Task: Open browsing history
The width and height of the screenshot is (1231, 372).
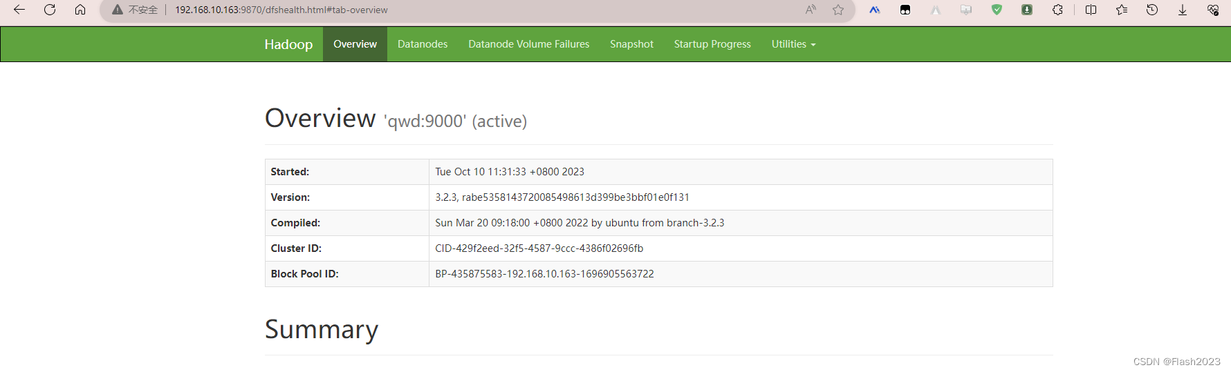Action: tap(1152, 10)
